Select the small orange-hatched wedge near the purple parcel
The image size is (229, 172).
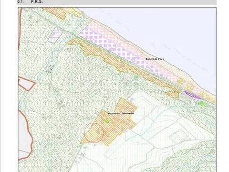[x=173, y=95]
